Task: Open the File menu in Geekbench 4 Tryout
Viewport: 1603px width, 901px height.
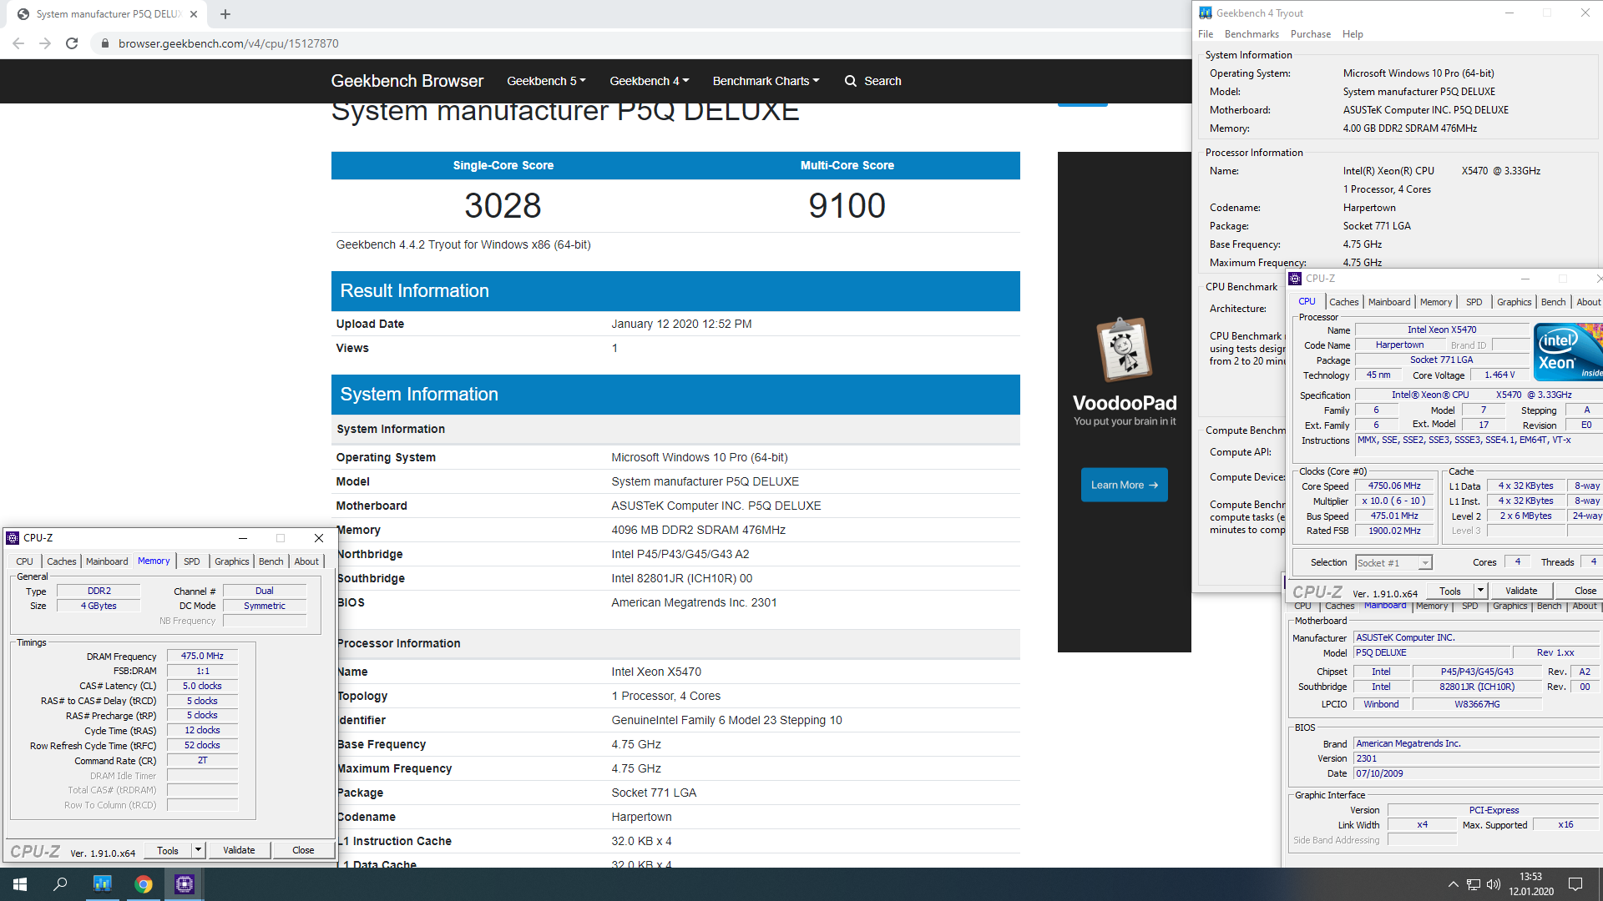Action: click(x=1206, y=34)
